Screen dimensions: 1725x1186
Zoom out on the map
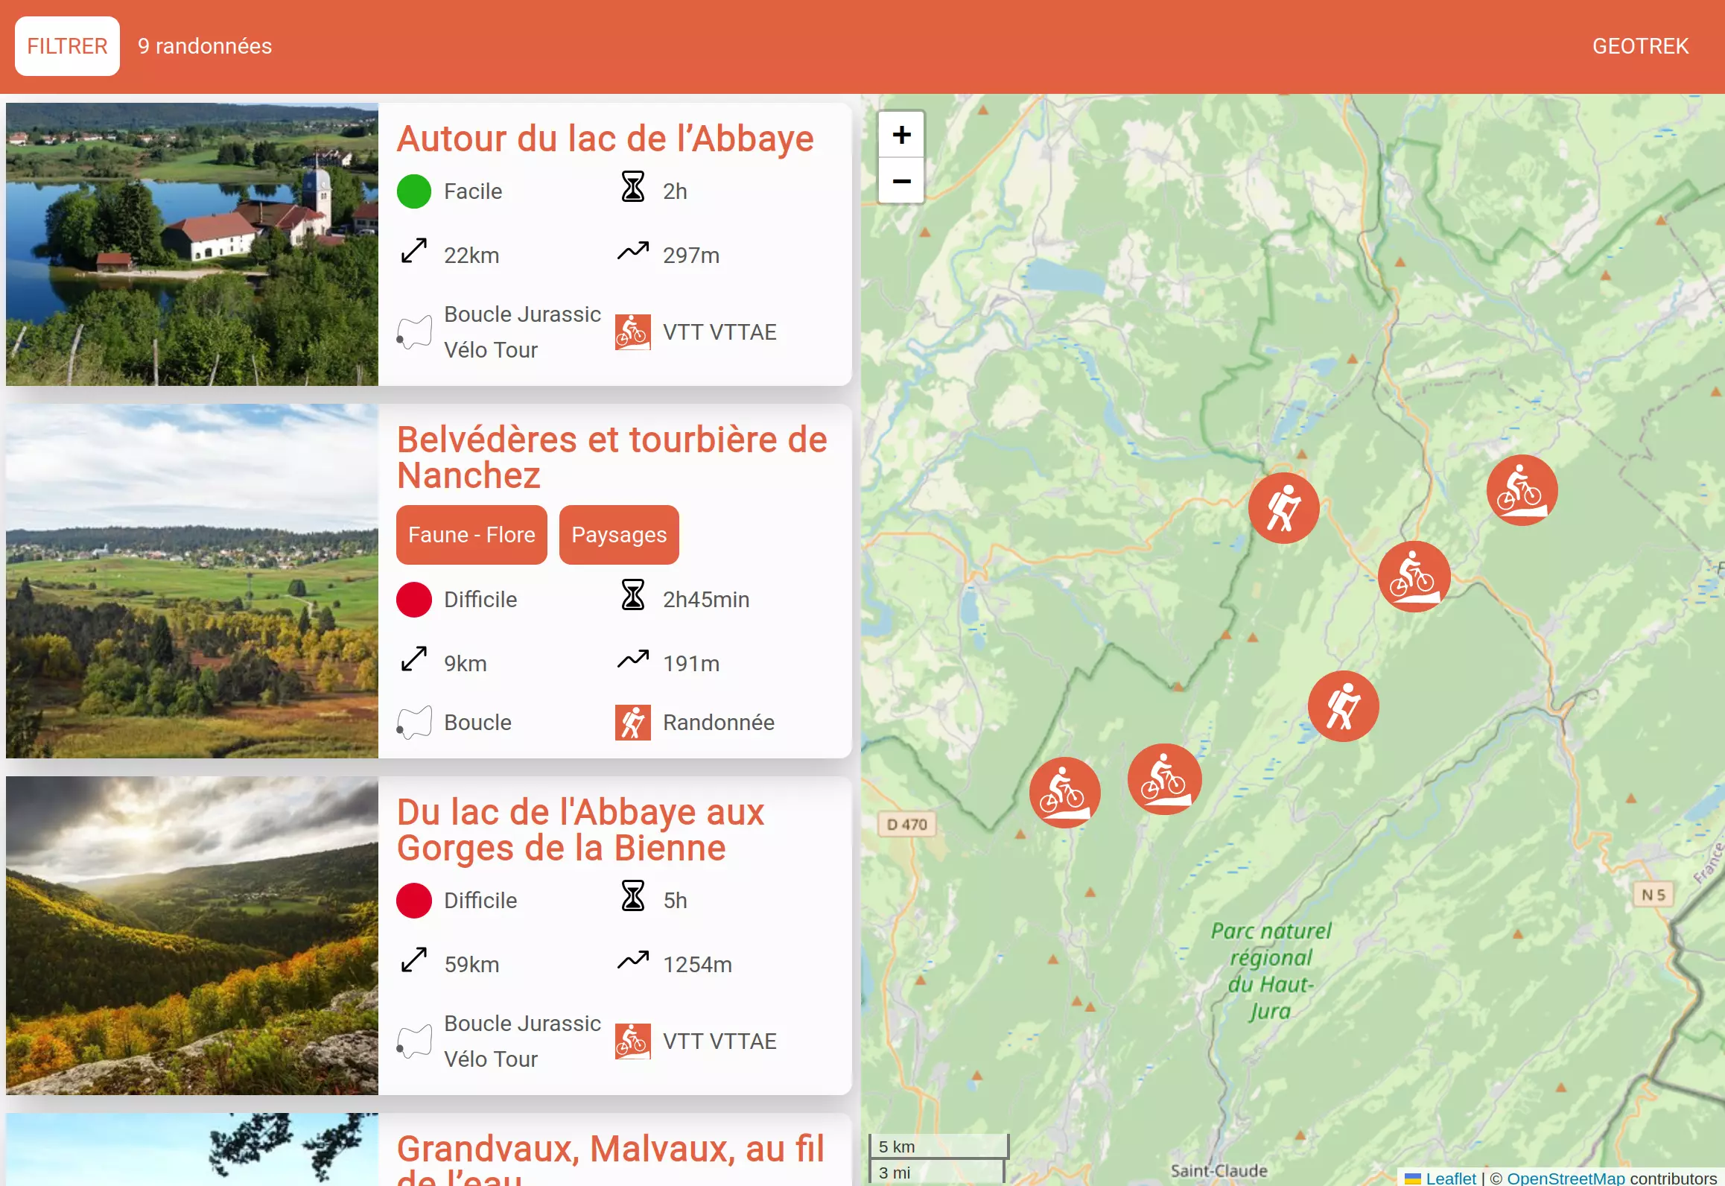901,180
